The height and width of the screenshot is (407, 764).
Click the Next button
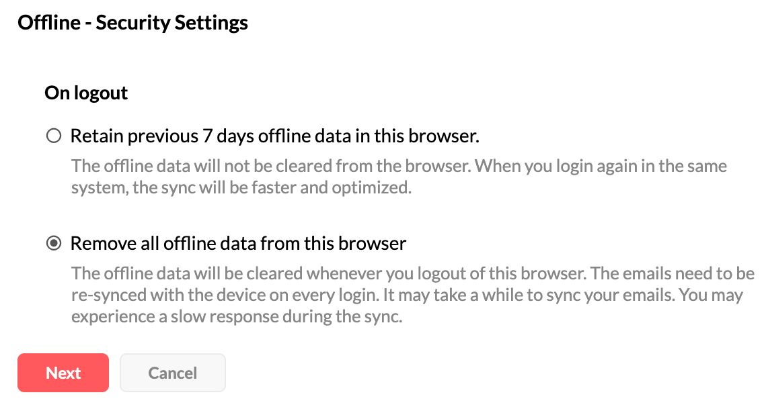pos(63,373)
